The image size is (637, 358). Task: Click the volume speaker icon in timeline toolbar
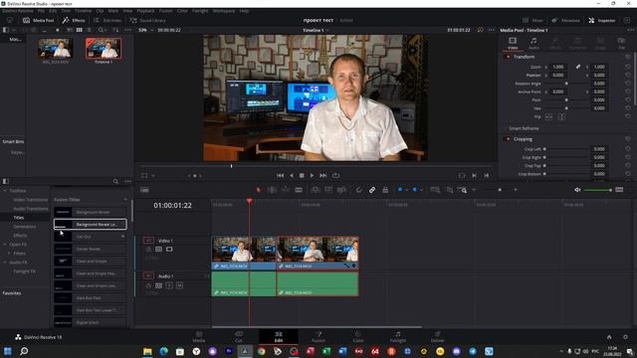pos(577,190)
